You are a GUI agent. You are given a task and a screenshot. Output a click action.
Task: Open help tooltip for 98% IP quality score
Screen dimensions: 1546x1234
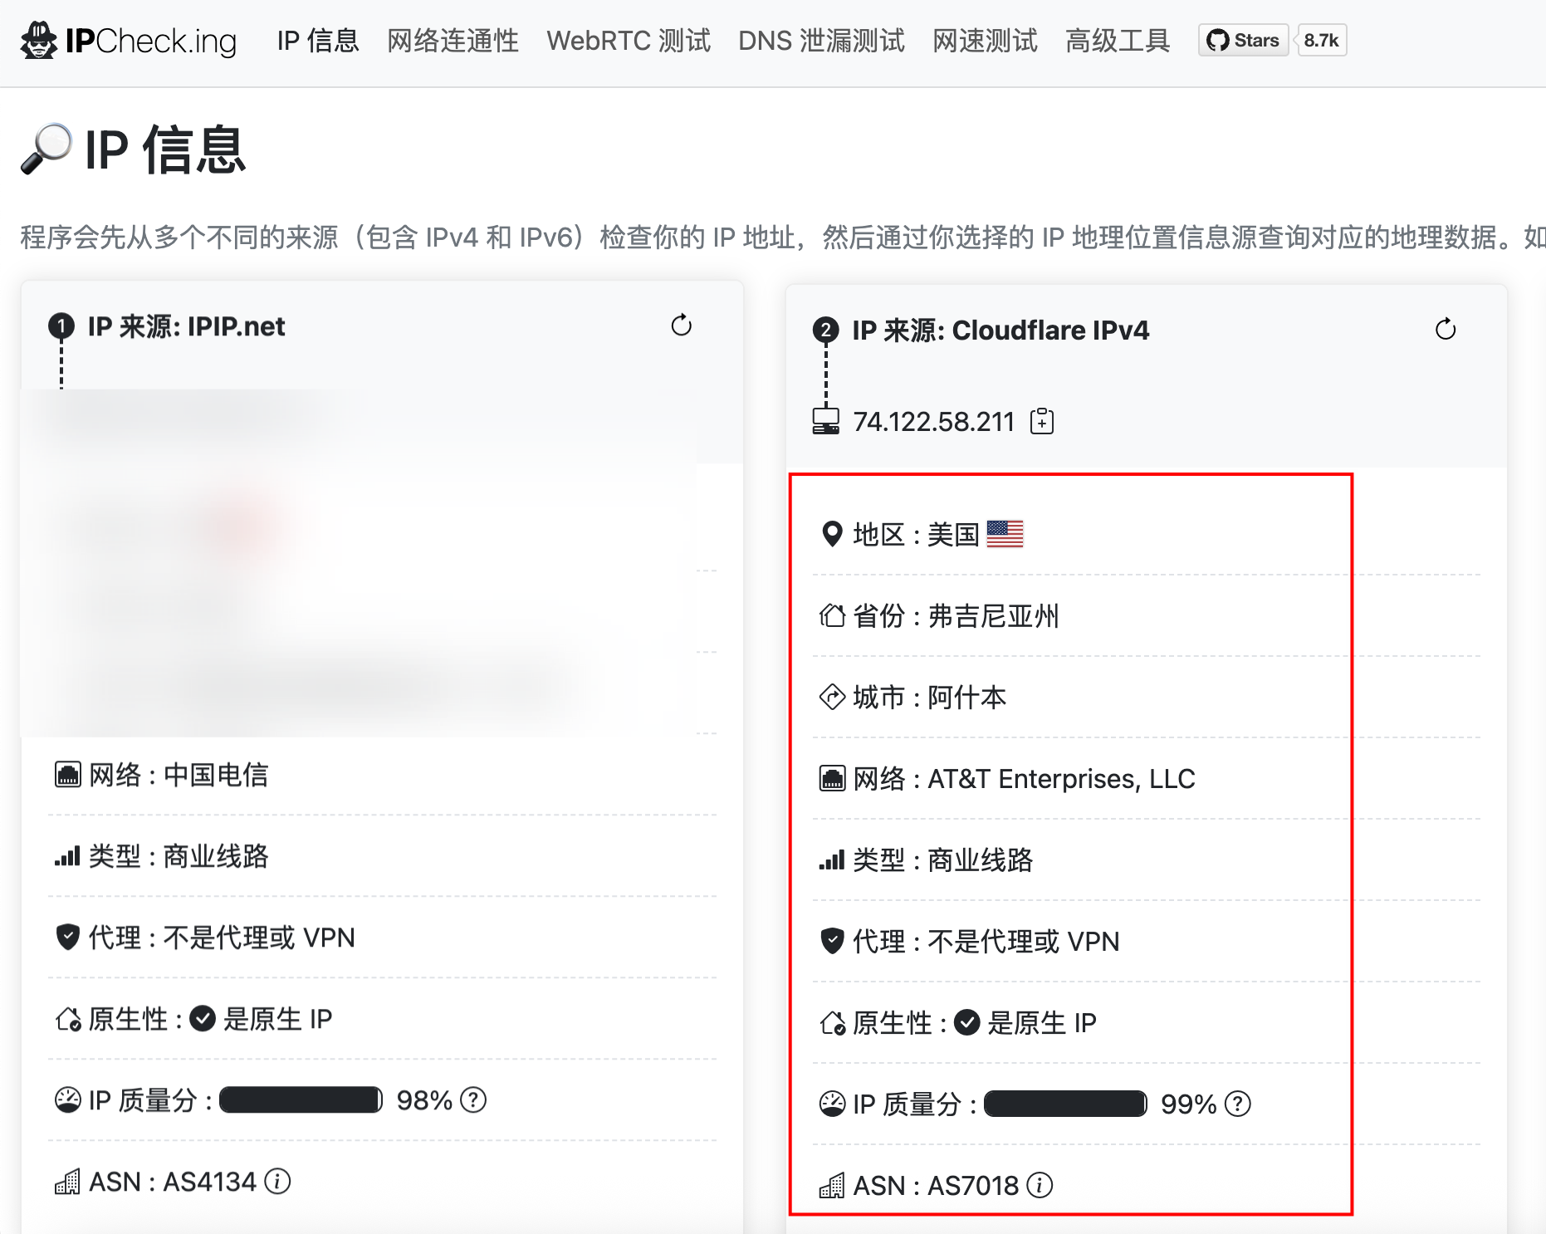472,1101
